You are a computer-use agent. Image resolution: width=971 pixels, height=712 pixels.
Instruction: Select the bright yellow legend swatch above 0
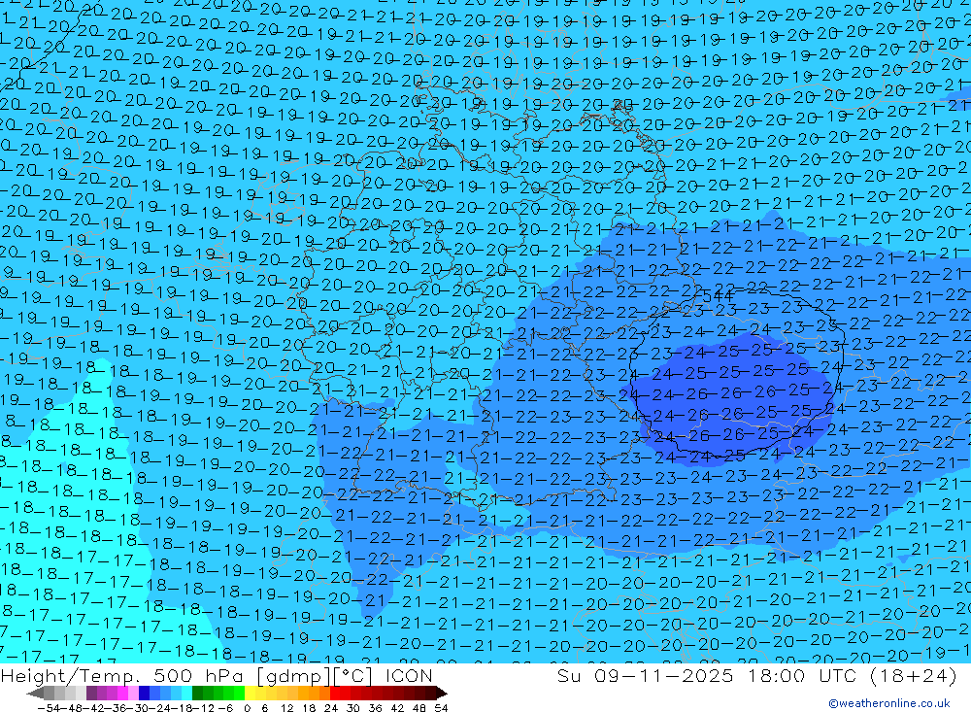click(x=250, y=694)
